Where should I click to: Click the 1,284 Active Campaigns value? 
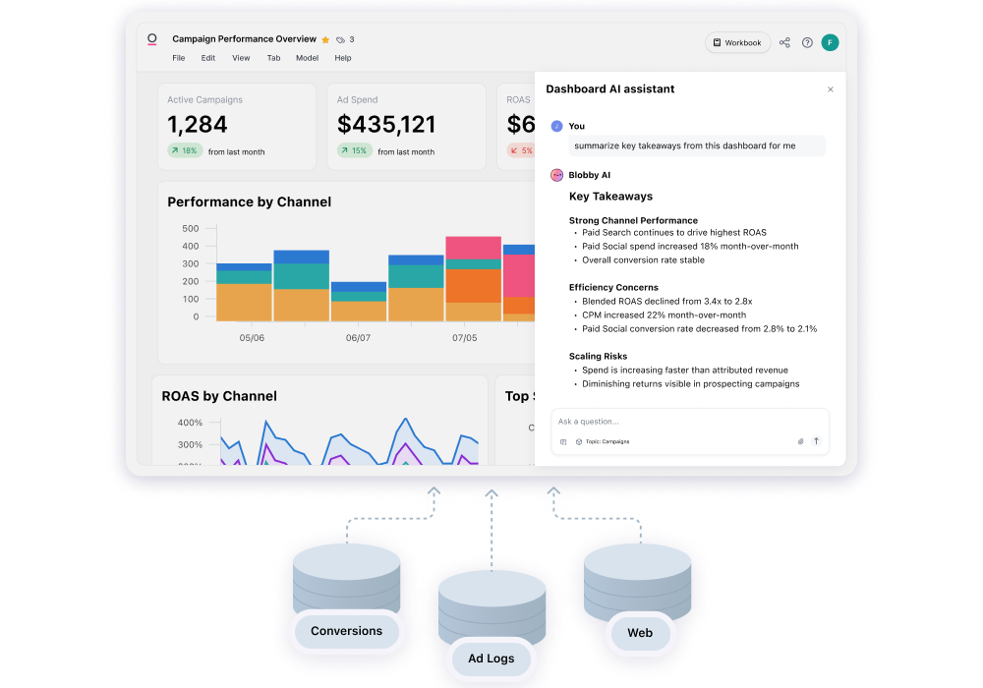(198, 124)
